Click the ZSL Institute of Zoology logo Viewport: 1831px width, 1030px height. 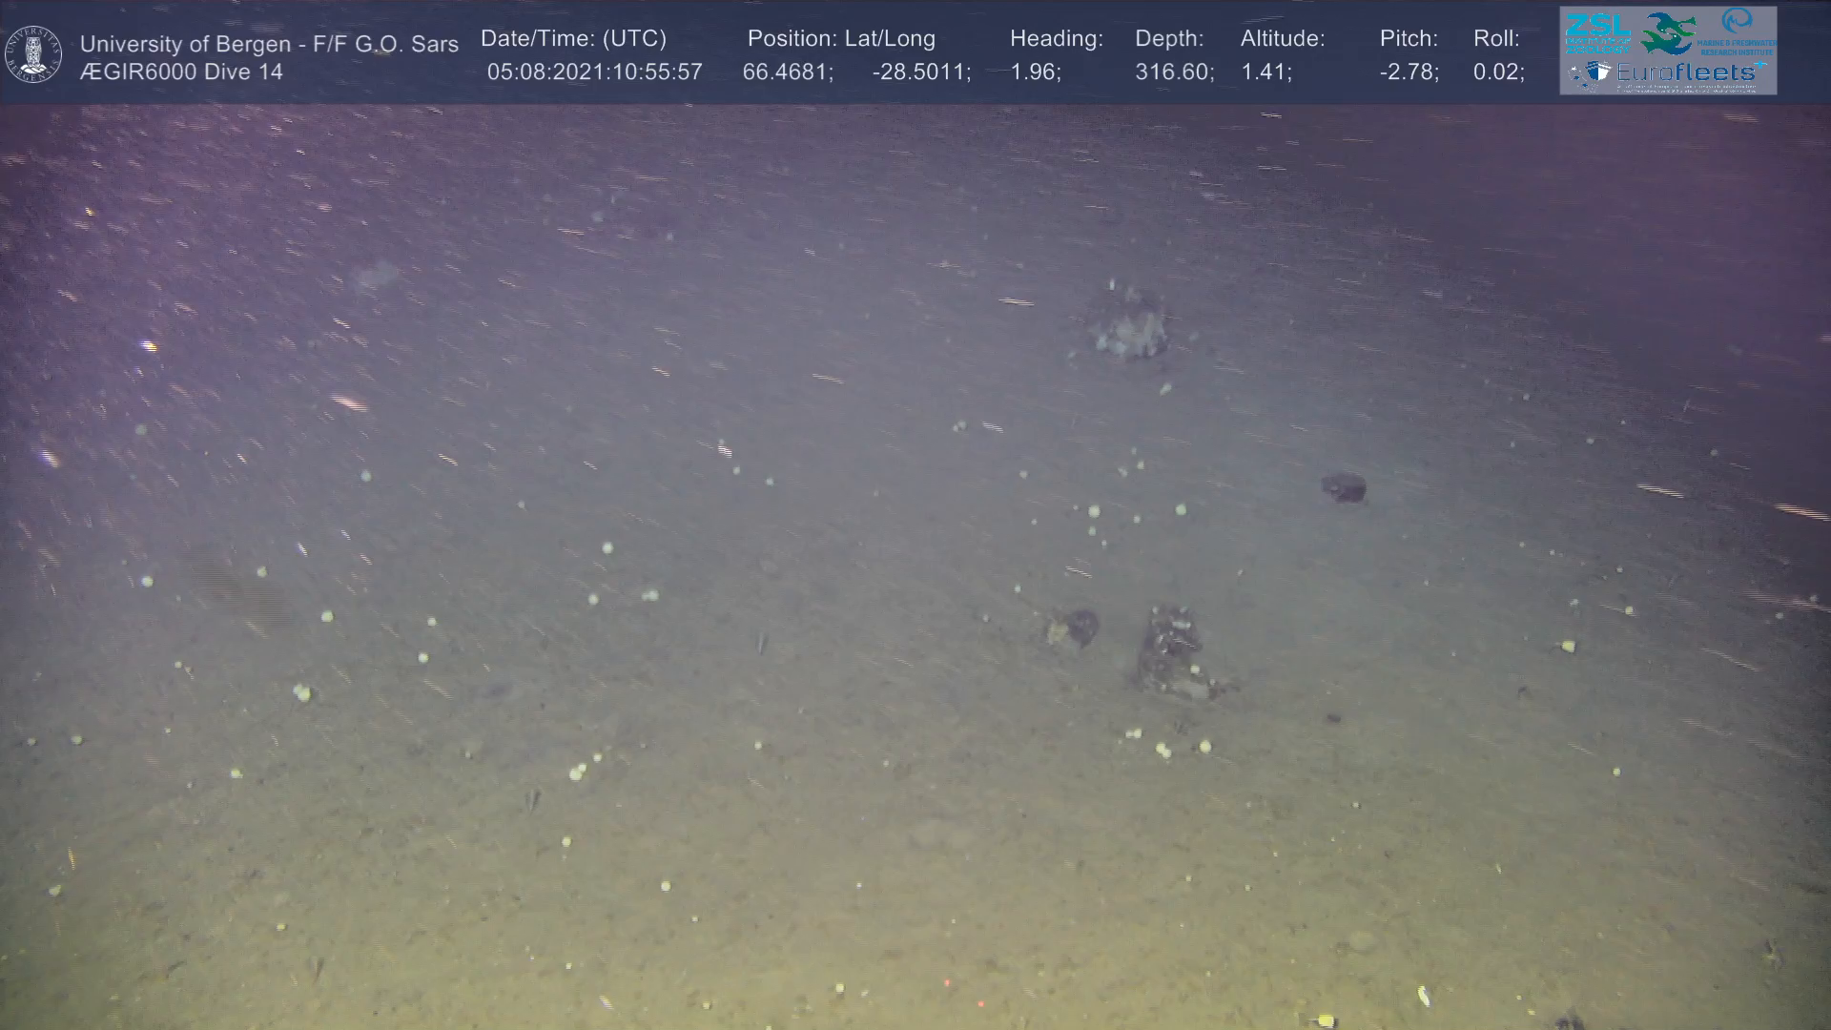1597,32
